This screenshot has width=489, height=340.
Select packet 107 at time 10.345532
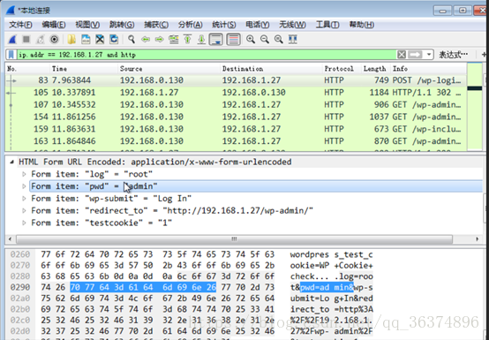coord(236,104)
